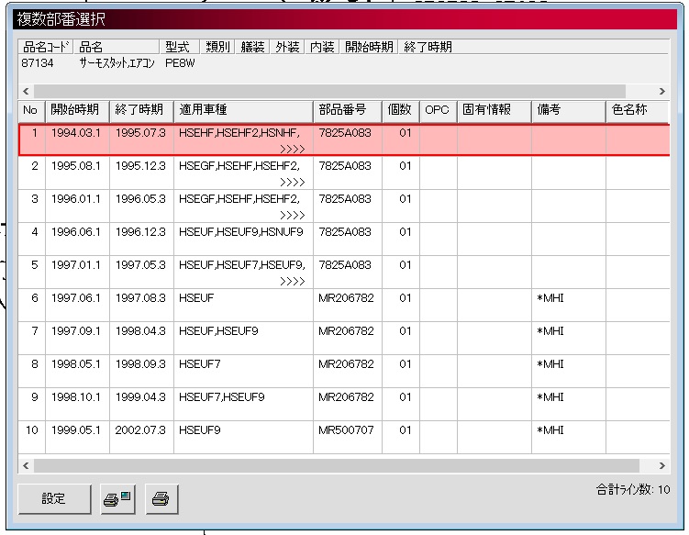This screenshot has width=689, height=535.
Task: Click the 終了時期 column header in parts table
Action: [x=141, y=110]
